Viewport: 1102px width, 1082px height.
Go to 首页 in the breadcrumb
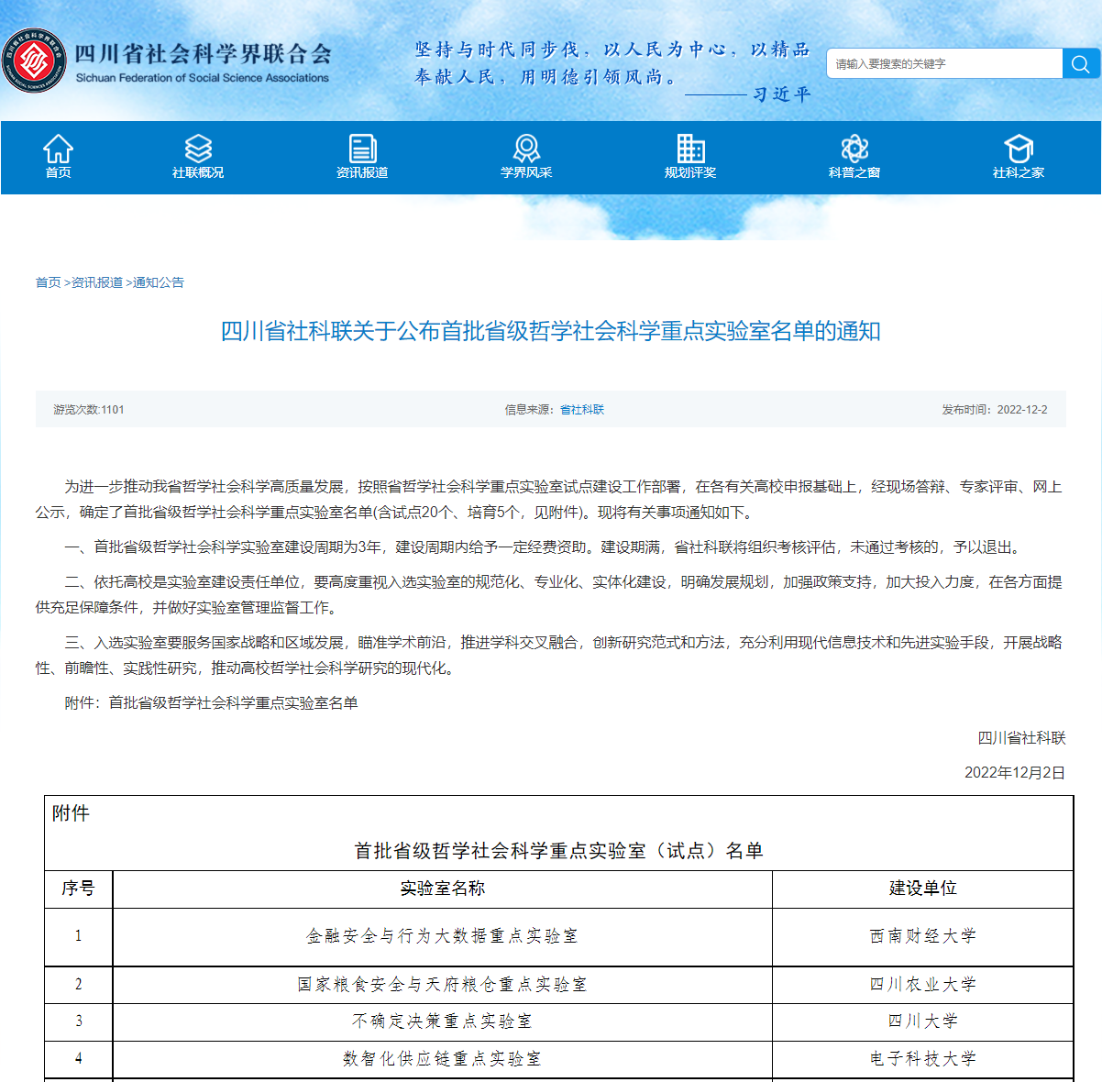click(48, 282)
